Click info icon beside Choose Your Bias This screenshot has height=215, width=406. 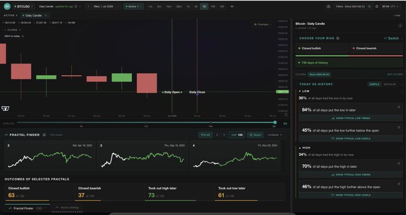(338, 38)
